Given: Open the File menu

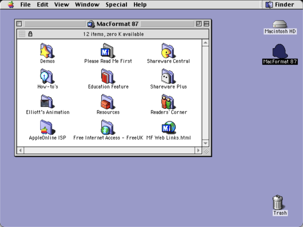Looking at the screenshot, I should 25,4.
